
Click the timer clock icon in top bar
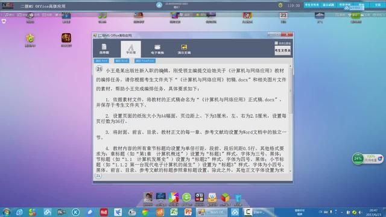280,5
